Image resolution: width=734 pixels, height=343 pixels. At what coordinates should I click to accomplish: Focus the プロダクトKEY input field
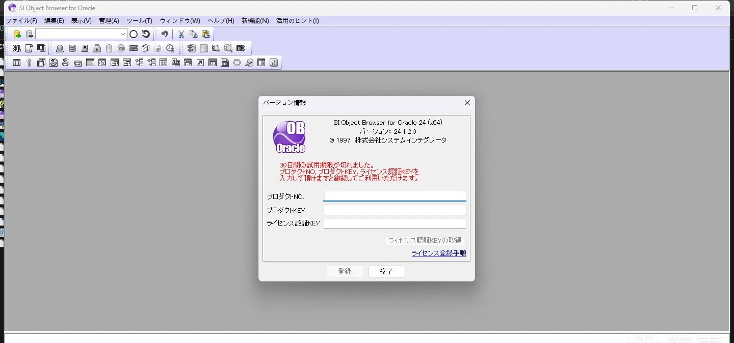click(x=395, y=210)
